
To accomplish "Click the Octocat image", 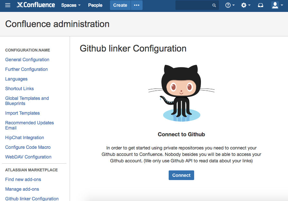I will [182, 93].
